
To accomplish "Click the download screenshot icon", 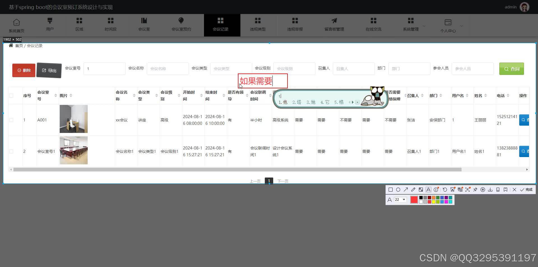I will click(490, 190).
